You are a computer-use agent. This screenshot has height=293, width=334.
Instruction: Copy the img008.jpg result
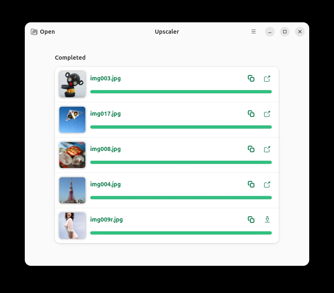pos(251,149)
